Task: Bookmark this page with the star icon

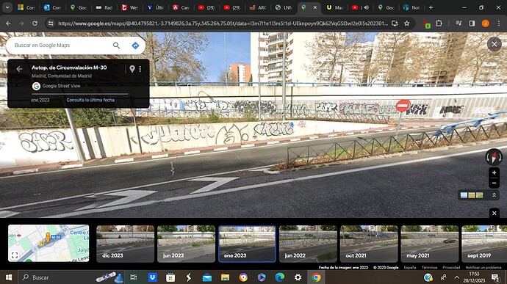Action: [x=407, y=23]
